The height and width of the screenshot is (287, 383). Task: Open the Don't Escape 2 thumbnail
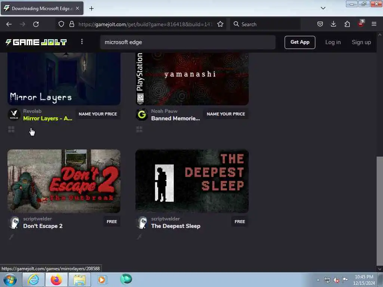tap(64, 181)
